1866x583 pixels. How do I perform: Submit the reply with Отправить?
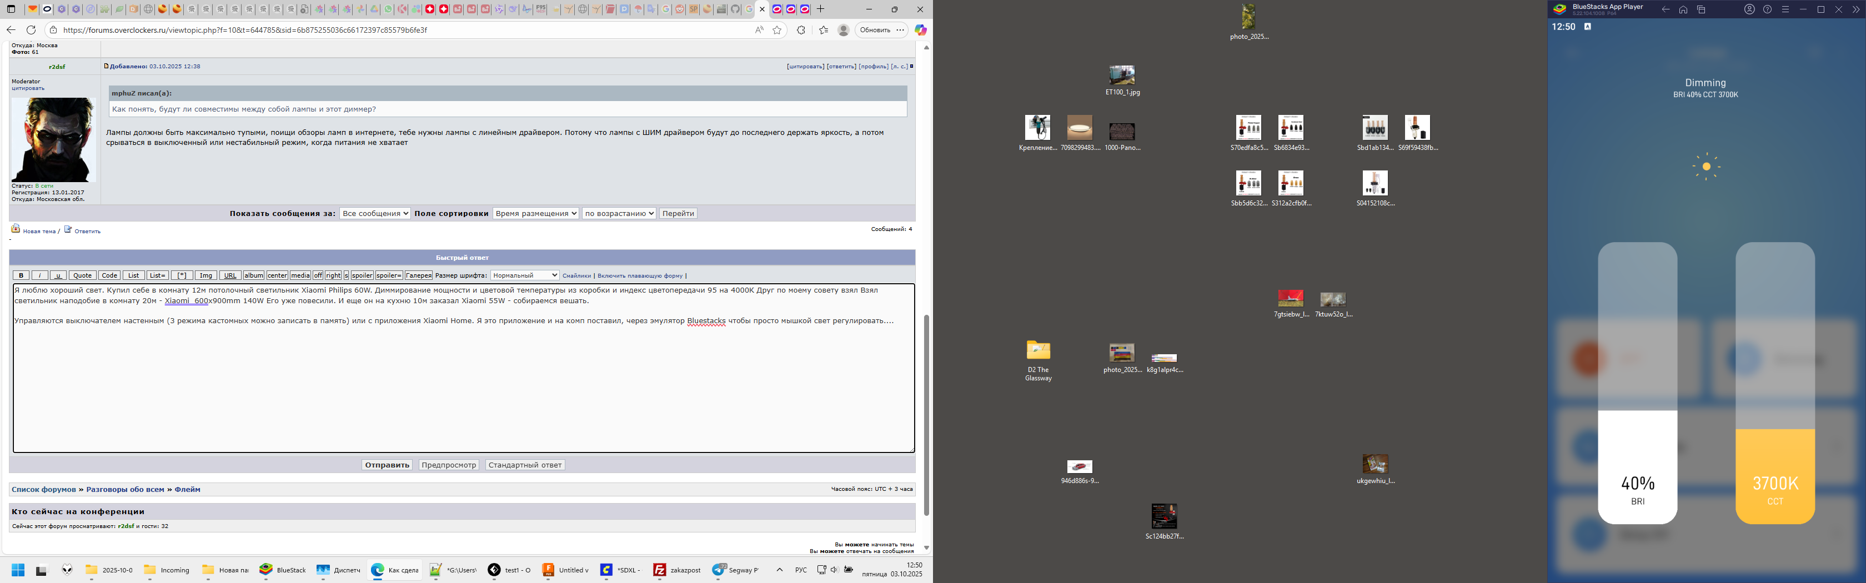(388, 465)
